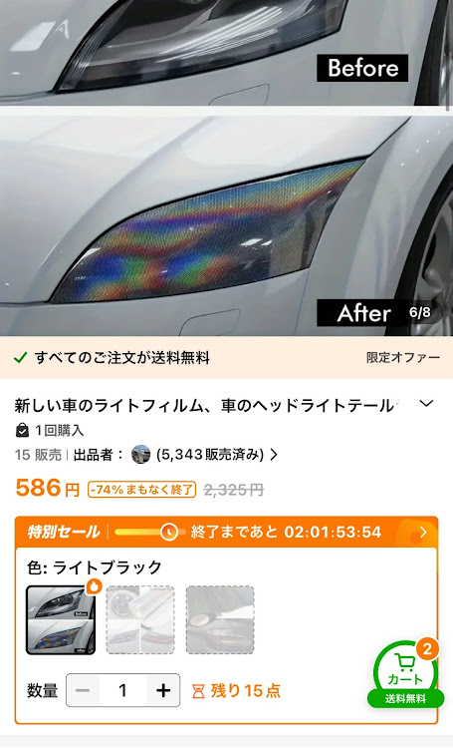This screenshot has height=748, width=453.
Task: Click the hourglass icon beside remaining stock
Action: coord(198,691)
